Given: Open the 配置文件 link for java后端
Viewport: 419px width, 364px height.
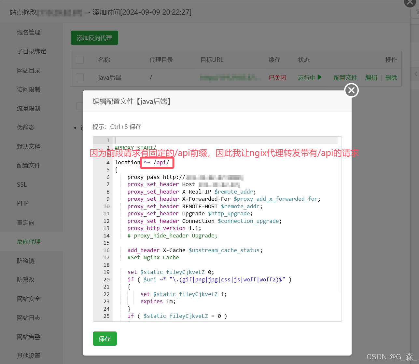Looking at the screenshot, I should coord(345,77).
